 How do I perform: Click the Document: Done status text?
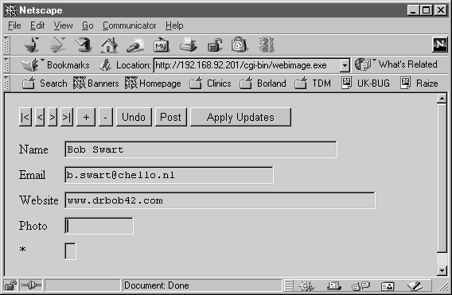(157, 285)
